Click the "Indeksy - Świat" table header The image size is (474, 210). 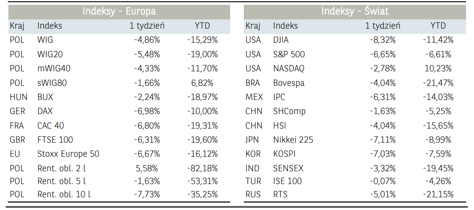point(355,11)
